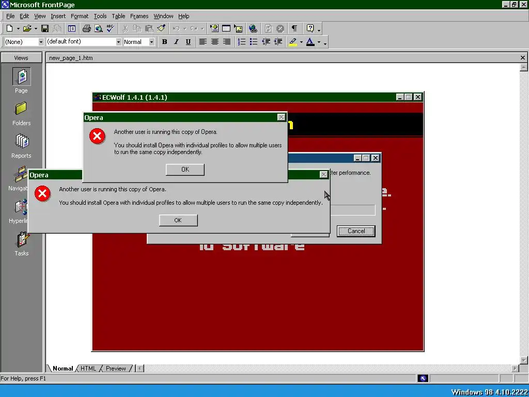
Task: Click Increase Indent button
Action: pos(278,42)
